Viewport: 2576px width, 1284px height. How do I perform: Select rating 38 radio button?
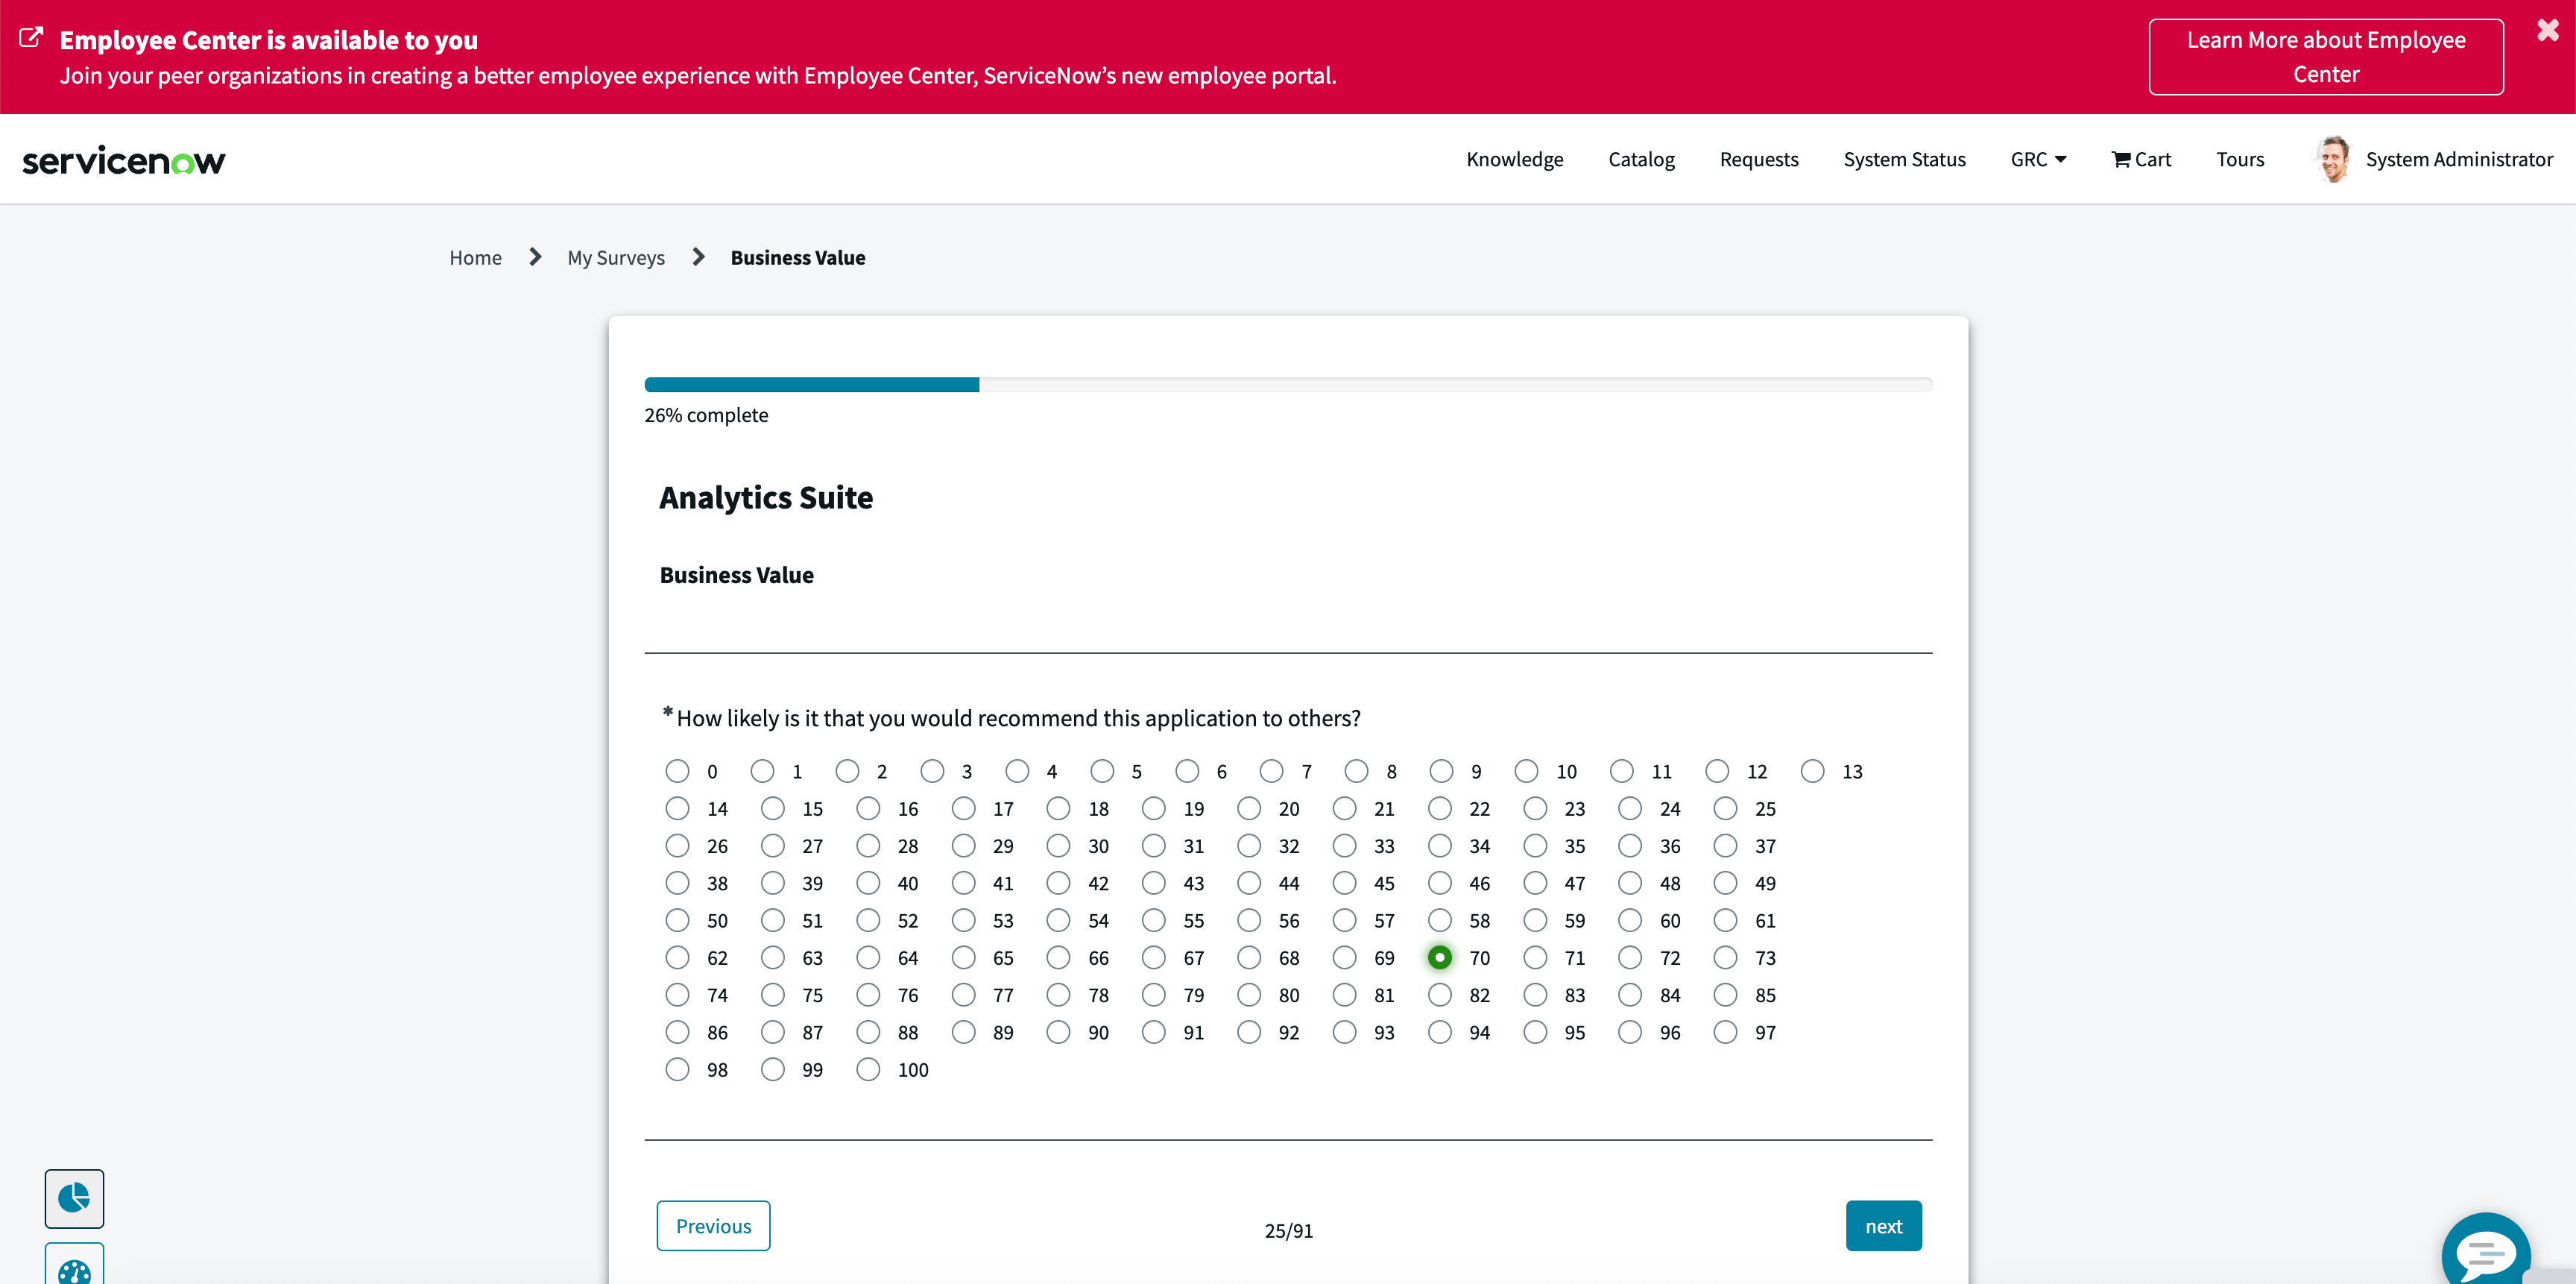tap(677, 882)
